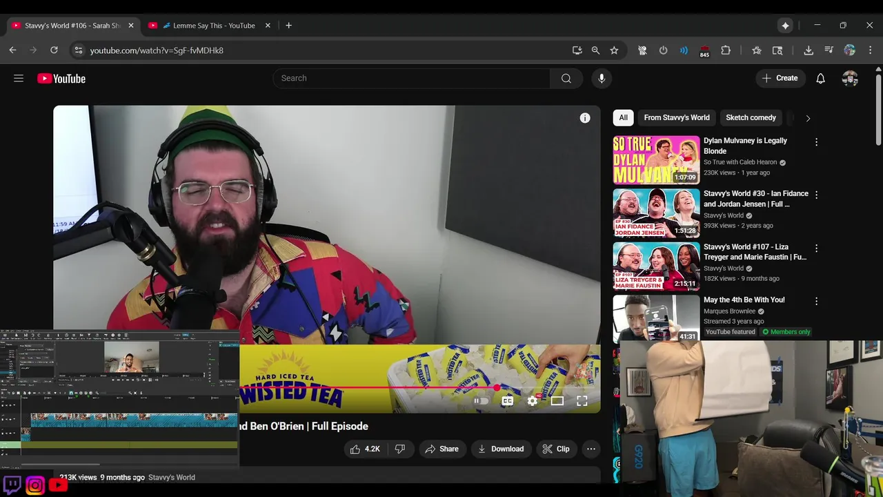Open Chrome profile avatar
The height and width of the screenshot is (497, 883).
pos(850,50)
